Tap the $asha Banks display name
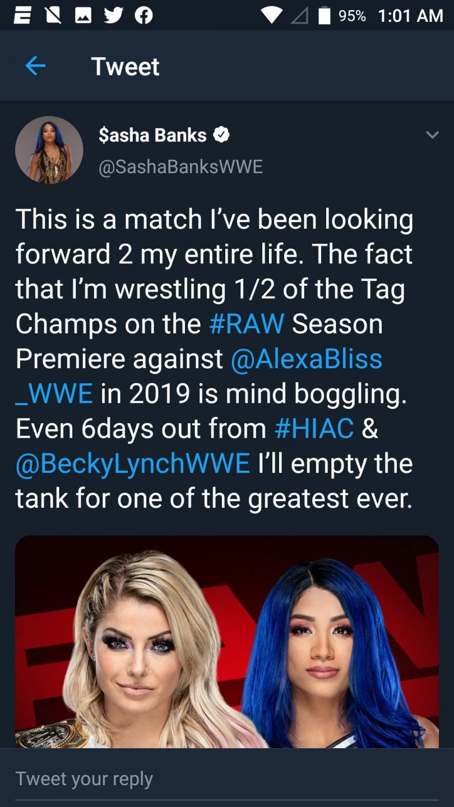454x807 pixels. [152, 135]
